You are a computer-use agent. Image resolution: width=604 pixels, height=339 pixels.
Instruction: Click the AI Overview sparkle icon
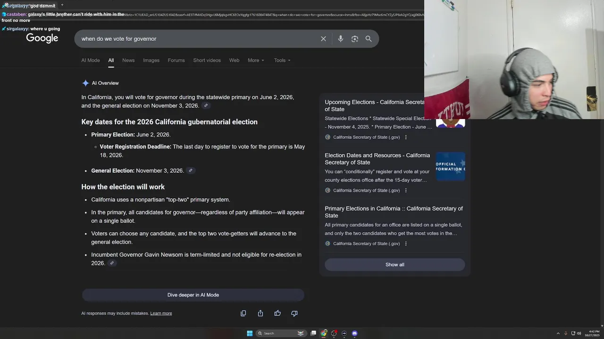85,83
